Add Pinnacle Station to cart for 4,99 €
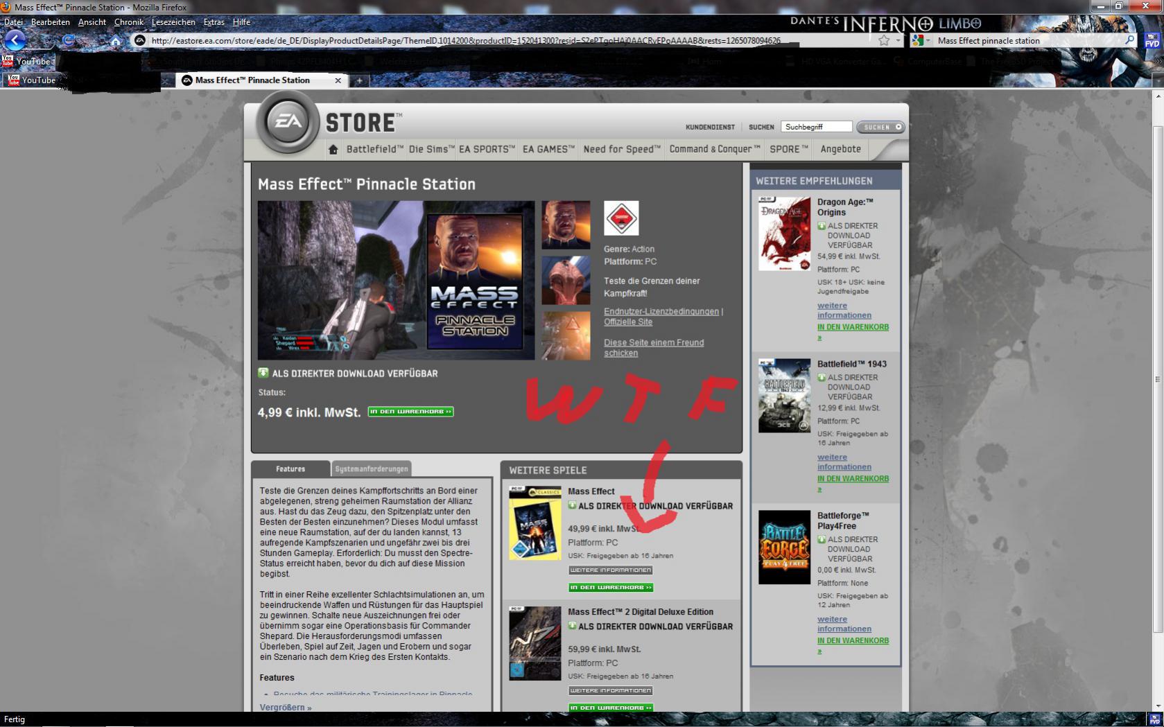The image size is (1164, 727). click(410, 412)
